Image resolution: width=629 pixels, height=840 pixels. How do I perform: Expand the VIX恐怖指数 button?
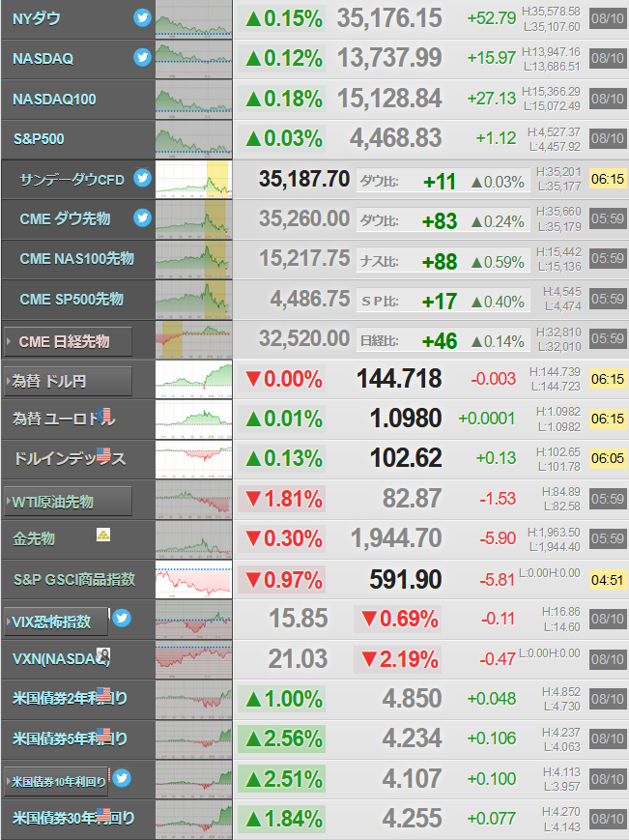click(56, 622)
